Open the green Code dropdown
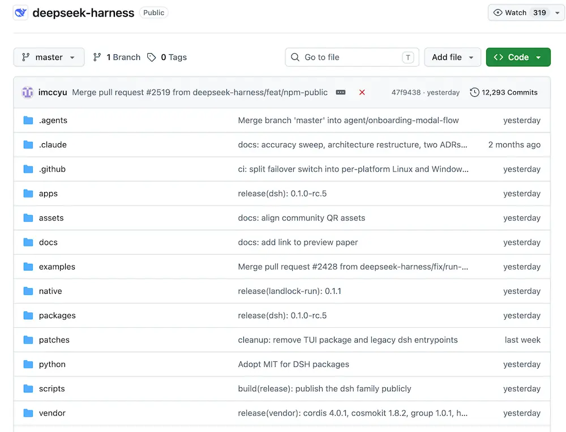This screenshot has height=432, width=566. click(518, 57)
